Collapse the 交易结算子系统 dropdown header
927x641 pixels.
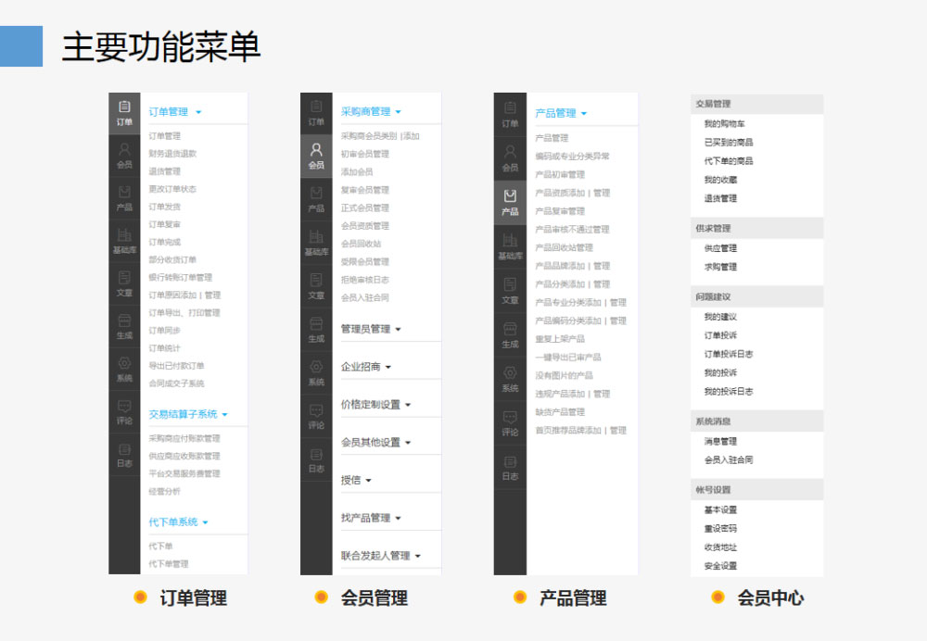tap(188, 414)
